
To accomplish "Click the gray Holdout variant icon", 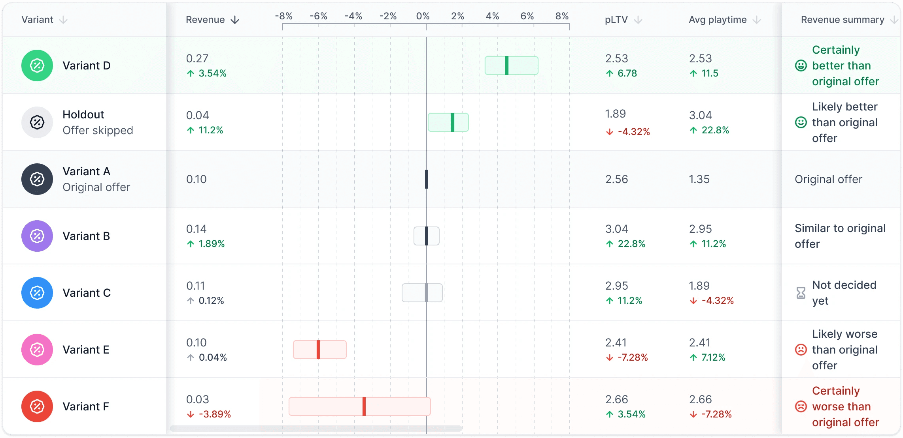I will [x=37, y=122].
